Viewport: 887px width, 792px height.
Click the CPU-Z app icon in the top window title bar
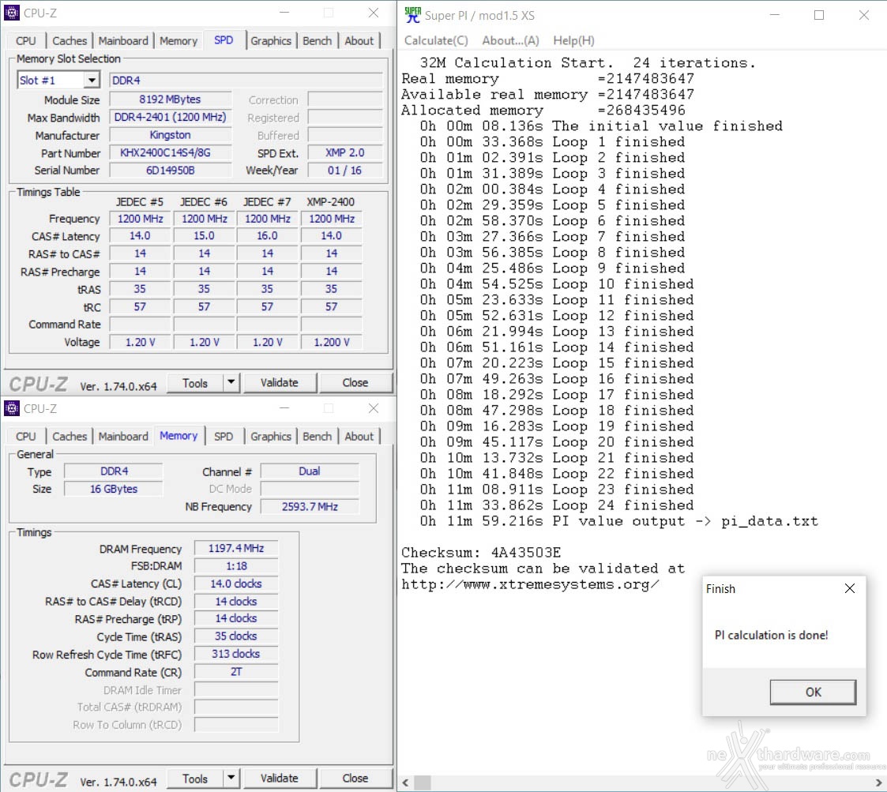point(11,13)
